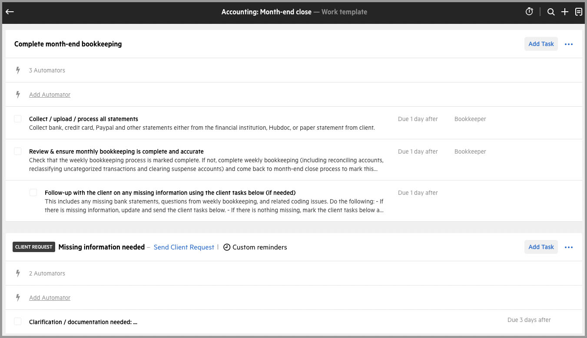Open Review & ensure monthly bookkeeping task title

click(116, 151)
